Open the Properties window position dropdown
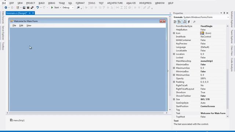Screen dimensions: 235x132 (x=221, y=13)
